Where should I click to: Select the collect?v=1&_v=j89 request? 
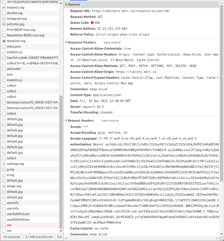[x=30, y=63]
